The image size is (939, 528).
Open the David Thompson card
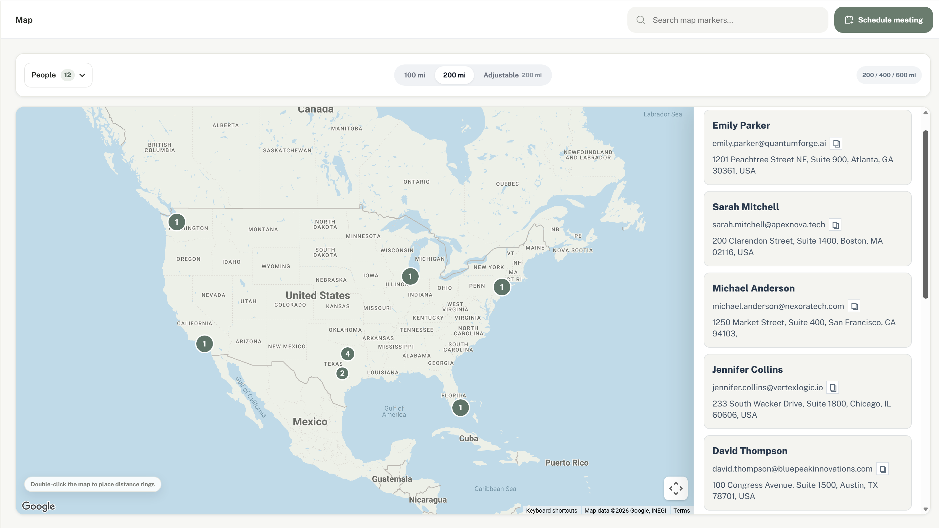point(807,473)
